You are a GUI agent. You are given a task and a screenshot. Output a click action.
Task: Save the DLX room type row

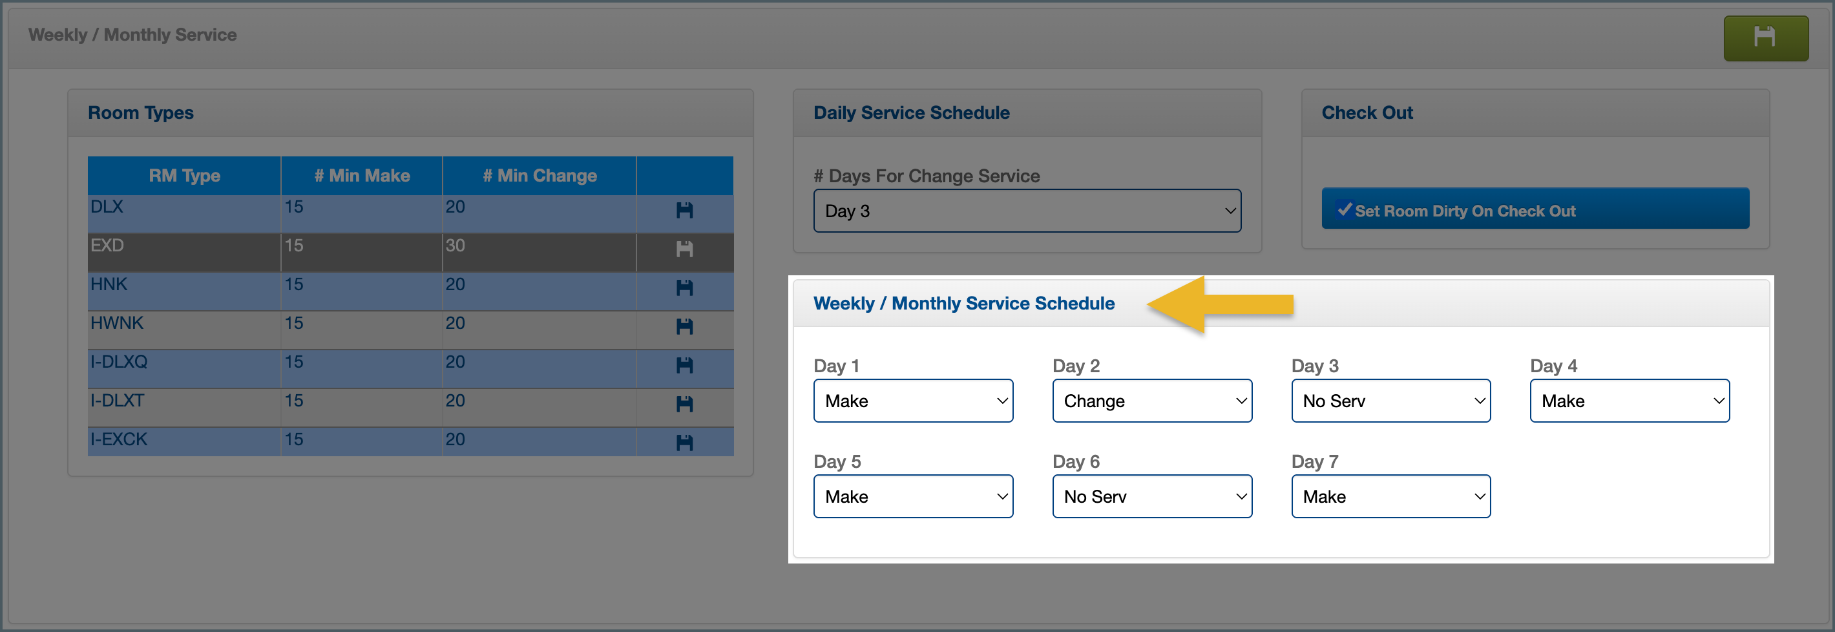coord(684,210)
